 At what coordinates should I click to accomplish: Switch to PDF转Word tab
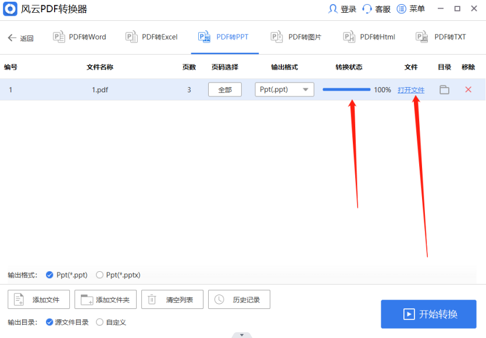tap(79, 37)
